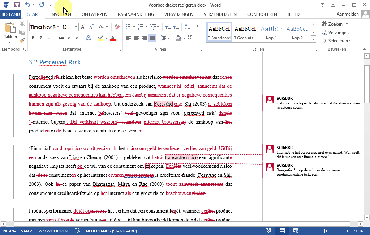Open the Change Case dropdown
The height and width of the screenshot is (235, 370).
tap(103, 27)
